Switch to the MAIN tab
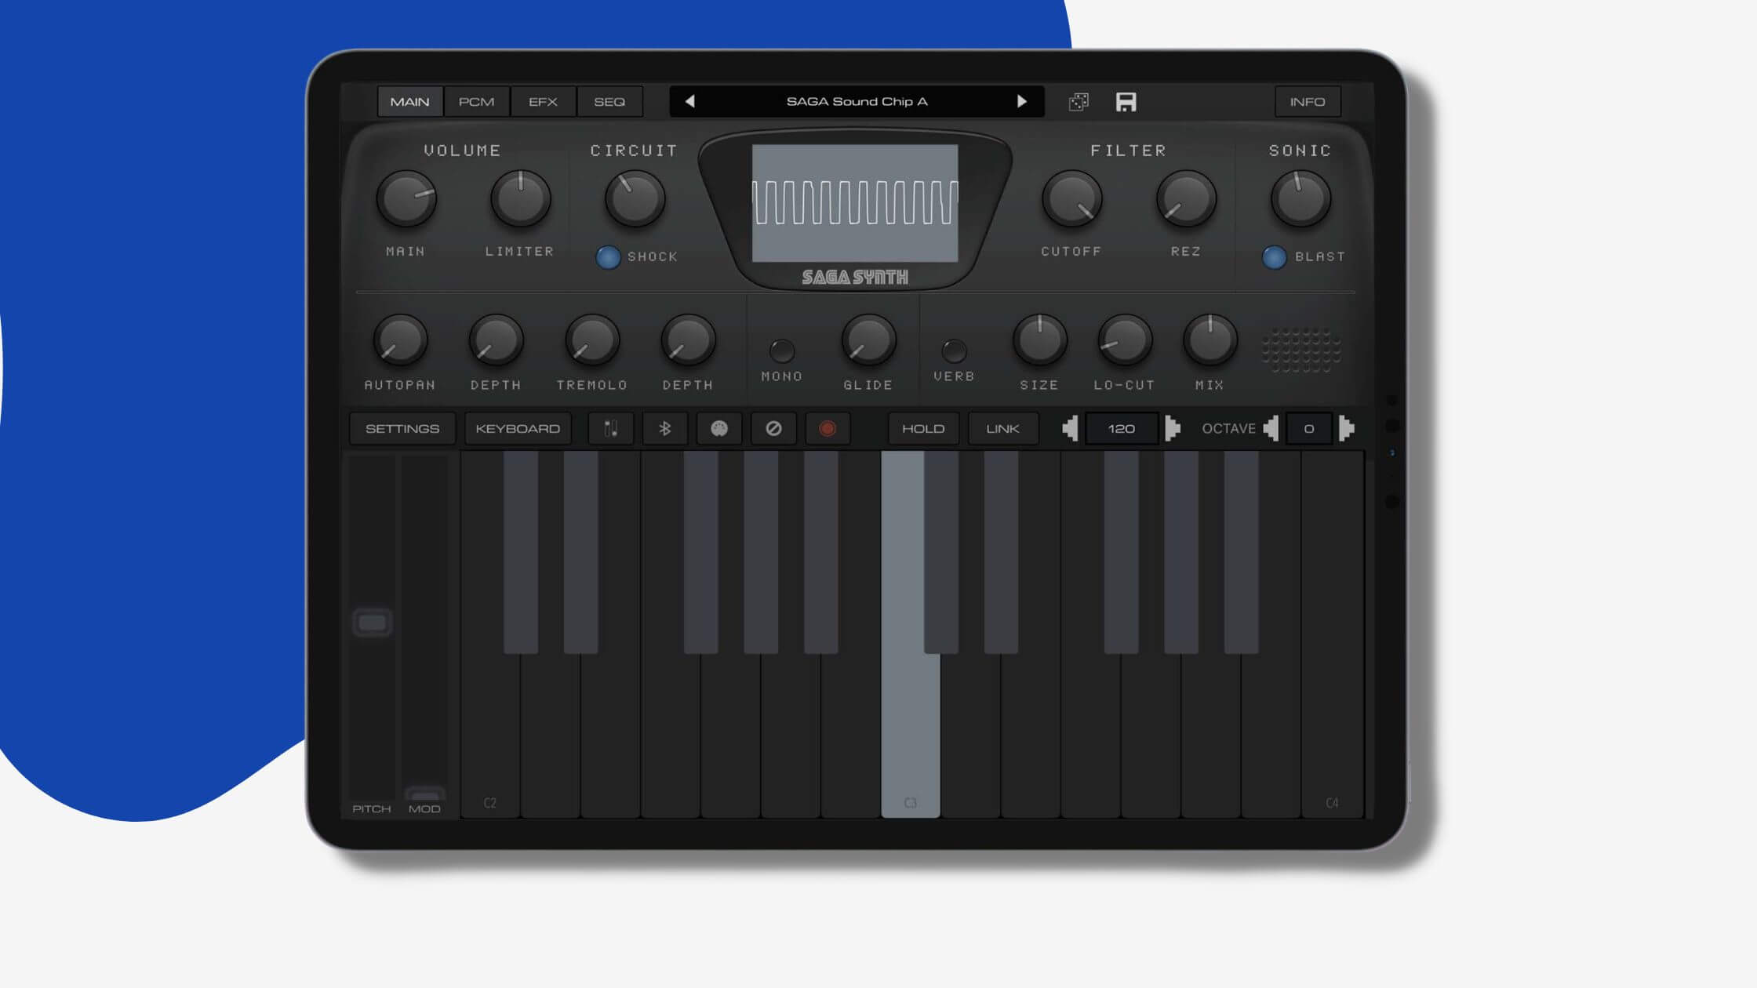The image size is (1757, 988). pos(410,102)
